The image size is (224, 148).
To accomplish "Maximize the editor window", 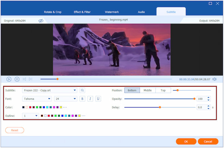I will pos(210,3).
